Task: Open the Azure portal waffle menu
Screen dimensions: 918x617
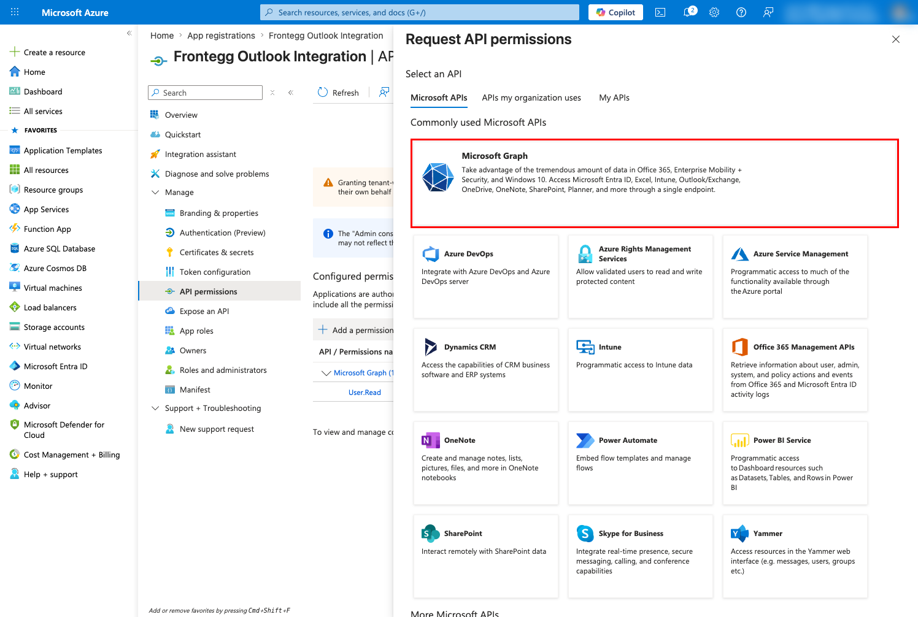Action: coord(15,12)
